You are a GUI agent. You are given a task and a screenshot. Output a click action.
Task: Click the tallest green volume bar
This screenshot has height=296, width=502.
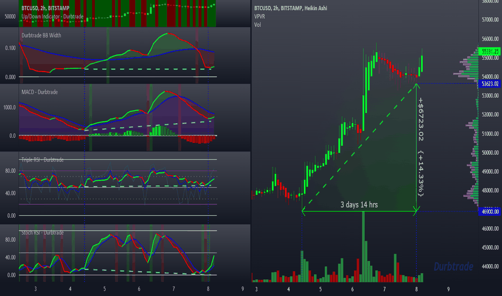(364, 246)
